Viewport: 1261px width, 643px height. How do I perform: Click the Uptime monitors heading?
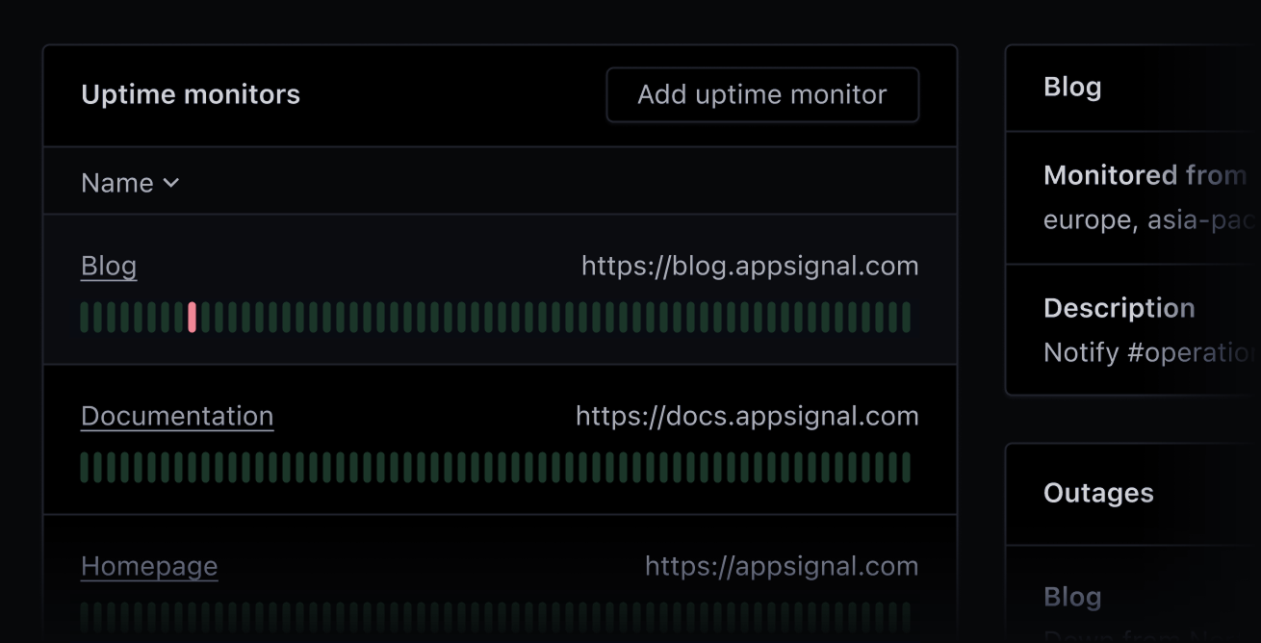tap(191, 94)
